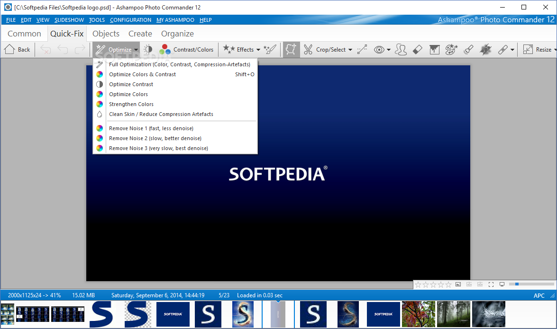This screenshot has width=557, height=329.
Task: Open the HELP menu
Action: click(205, 20)
